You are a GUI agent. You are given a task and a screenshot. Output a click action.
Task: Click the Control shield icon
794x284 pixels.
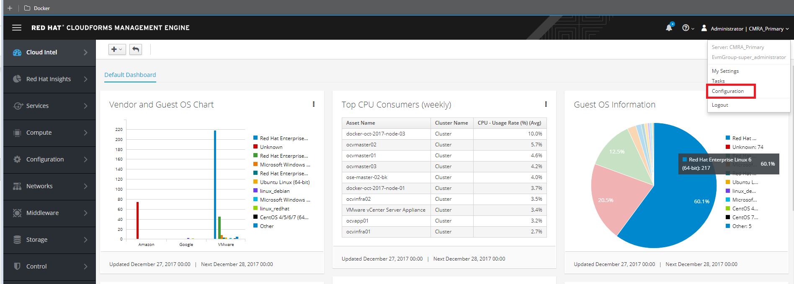17,266
